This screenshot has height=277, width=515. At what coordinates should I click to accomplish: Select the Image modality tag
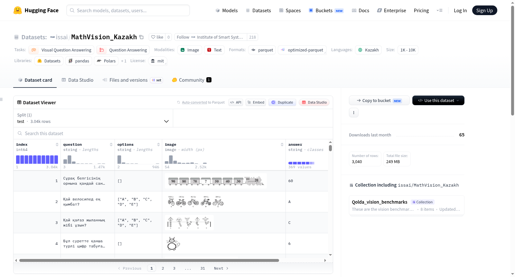[190, 50]
